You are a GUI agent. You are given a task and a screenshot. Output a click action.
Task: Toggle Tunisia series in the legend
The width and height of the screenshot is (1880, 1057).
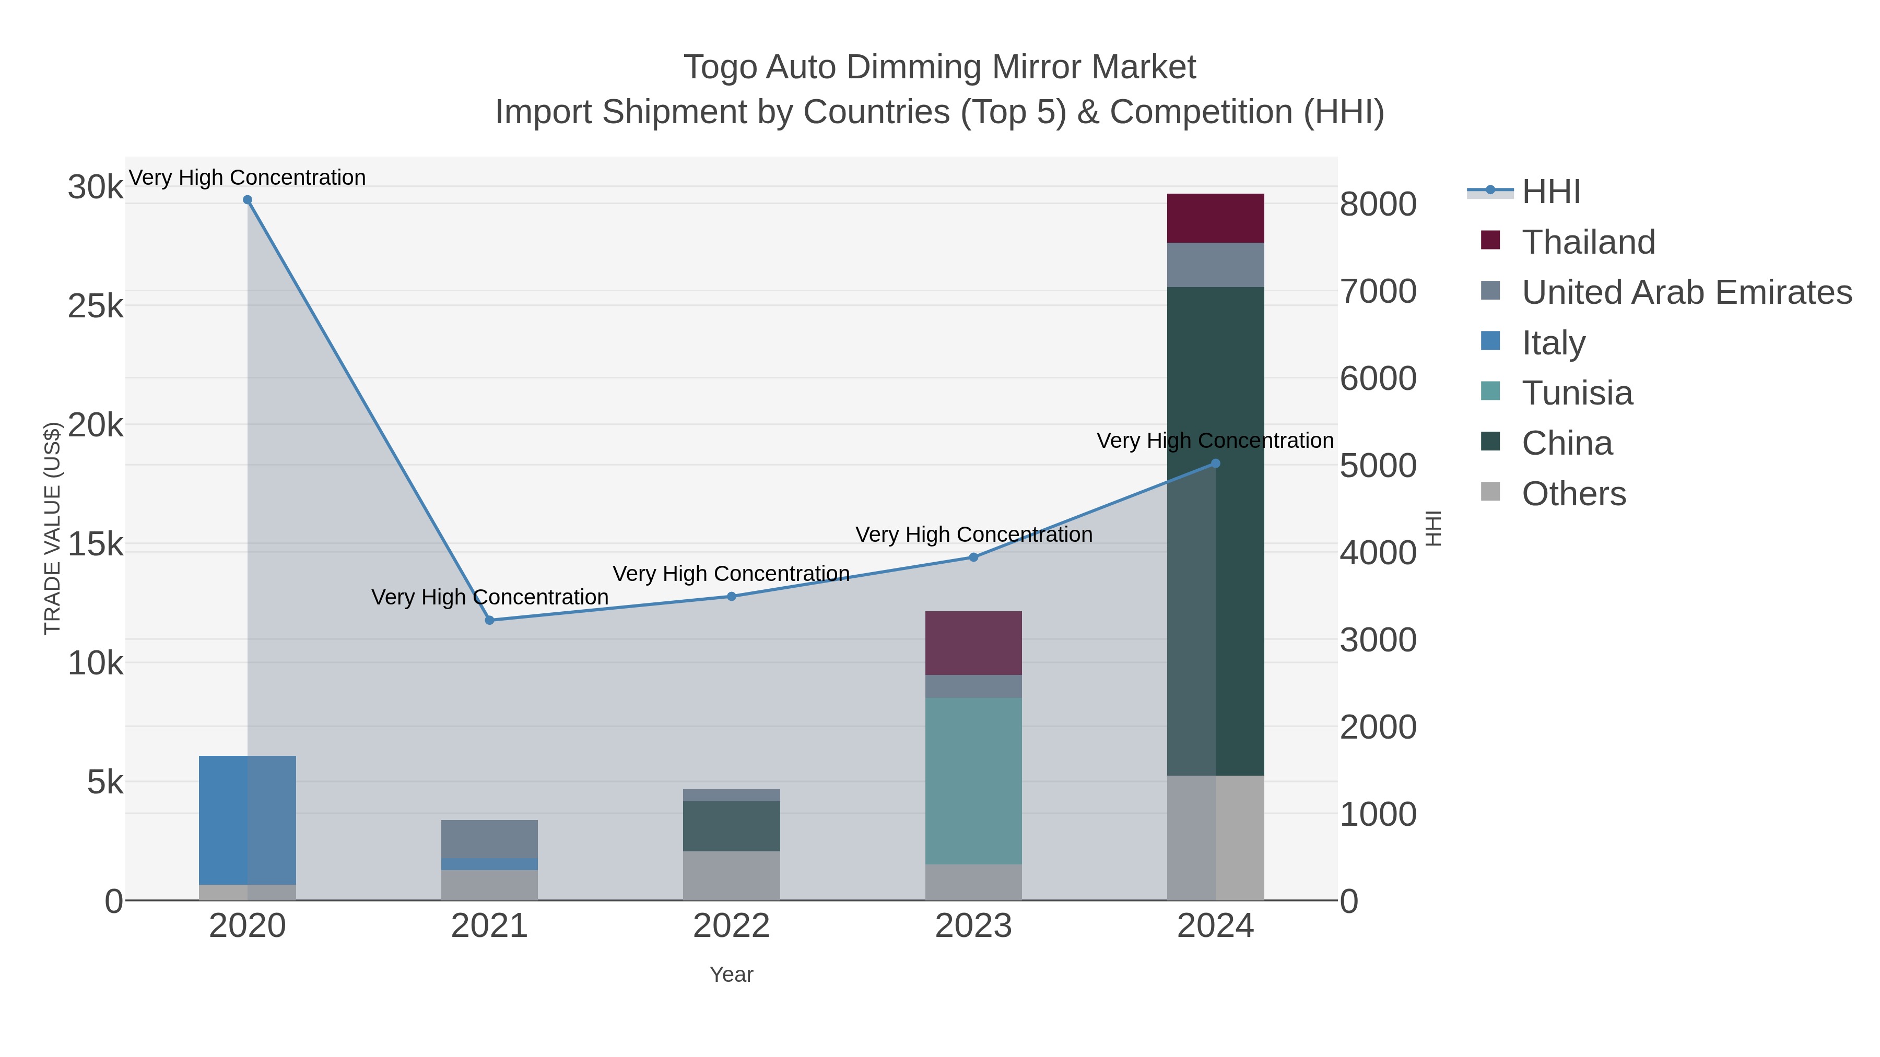pyautogui.click(x=1556, y=393)
